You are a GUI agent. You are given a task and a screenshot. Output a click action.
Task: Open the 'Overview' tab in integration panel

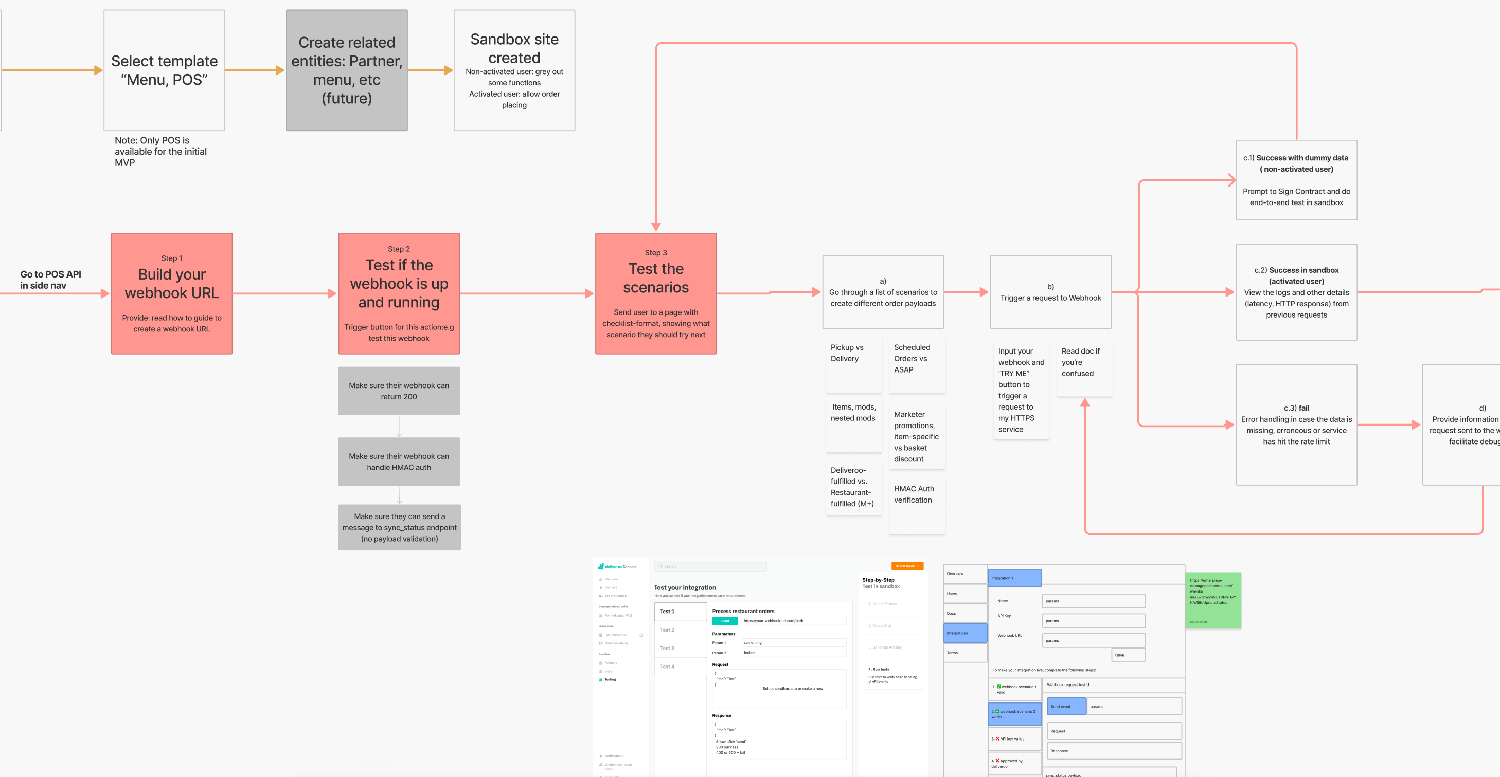[x=955, y=574]
